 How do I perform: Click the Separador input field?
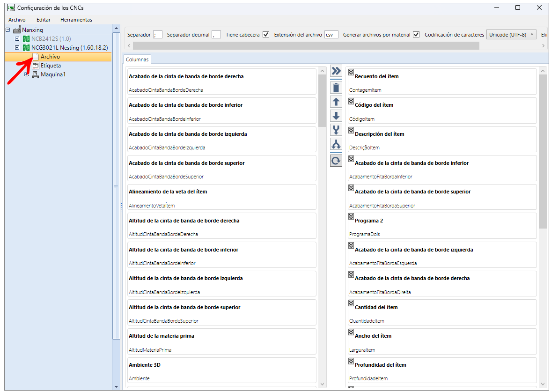pos(158,35)
